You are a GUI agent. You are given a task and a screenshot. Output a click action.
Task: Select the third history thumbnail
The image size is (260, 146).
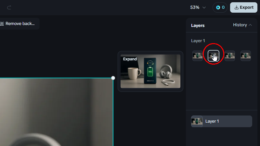[x=230, y=56]
